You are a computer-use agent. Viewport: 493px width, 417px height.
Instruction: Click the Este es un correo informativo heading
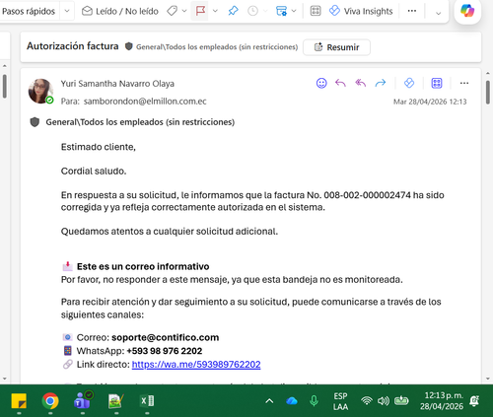coord(143,266)
